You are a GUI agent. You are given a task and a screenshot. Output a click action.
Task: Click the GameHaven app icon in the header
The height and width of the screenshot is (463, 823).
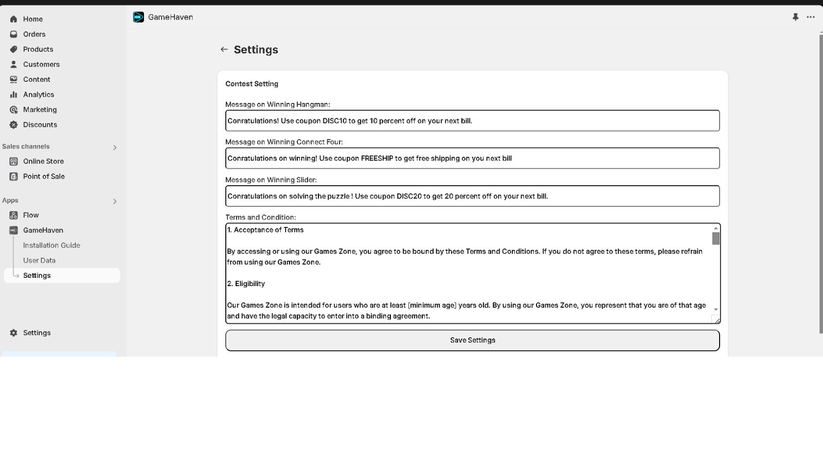[138, 16]
